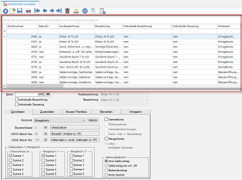The height and width of the screenshot is (180, 242).
Task: Click scroll left arrow of grid
Action: click(x=4, y=86)
